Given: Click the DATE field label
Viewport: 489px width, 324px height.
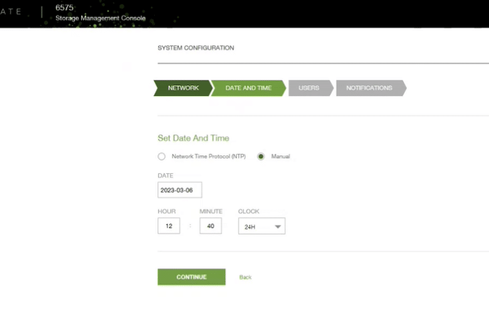Looking at the screenshot, I should click(x=166, y=176).
